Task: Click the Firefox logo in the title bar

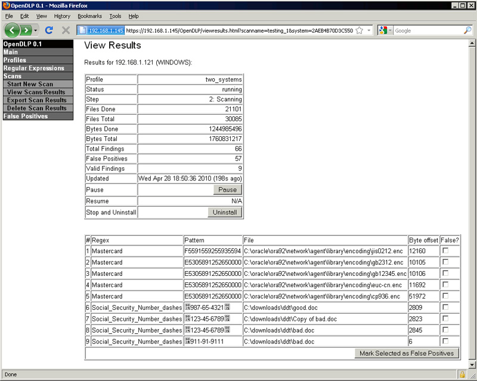Action: (6, 5)
